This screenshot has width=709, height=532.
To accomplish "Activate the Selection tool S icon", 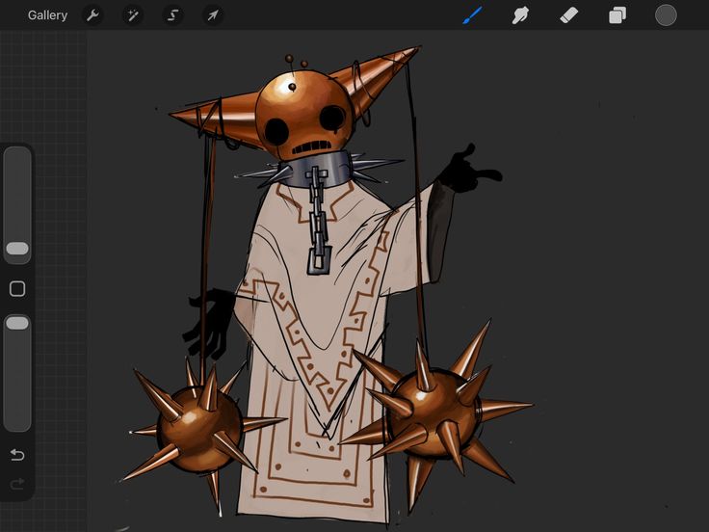I will click(172, 15).
